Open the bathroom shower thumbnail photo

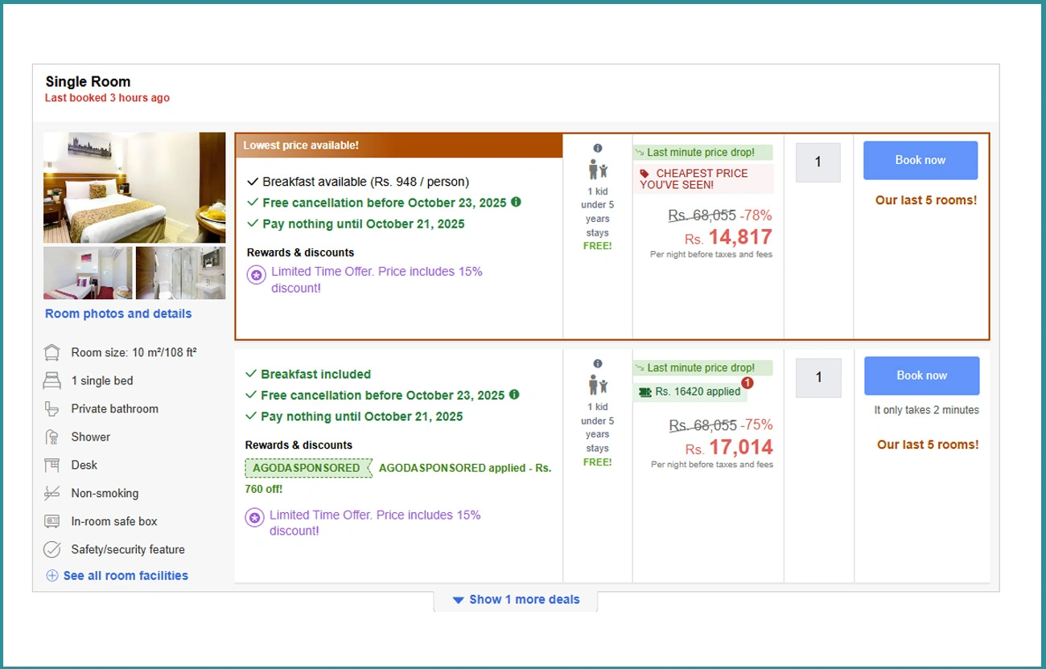click(x=180, y=273)
